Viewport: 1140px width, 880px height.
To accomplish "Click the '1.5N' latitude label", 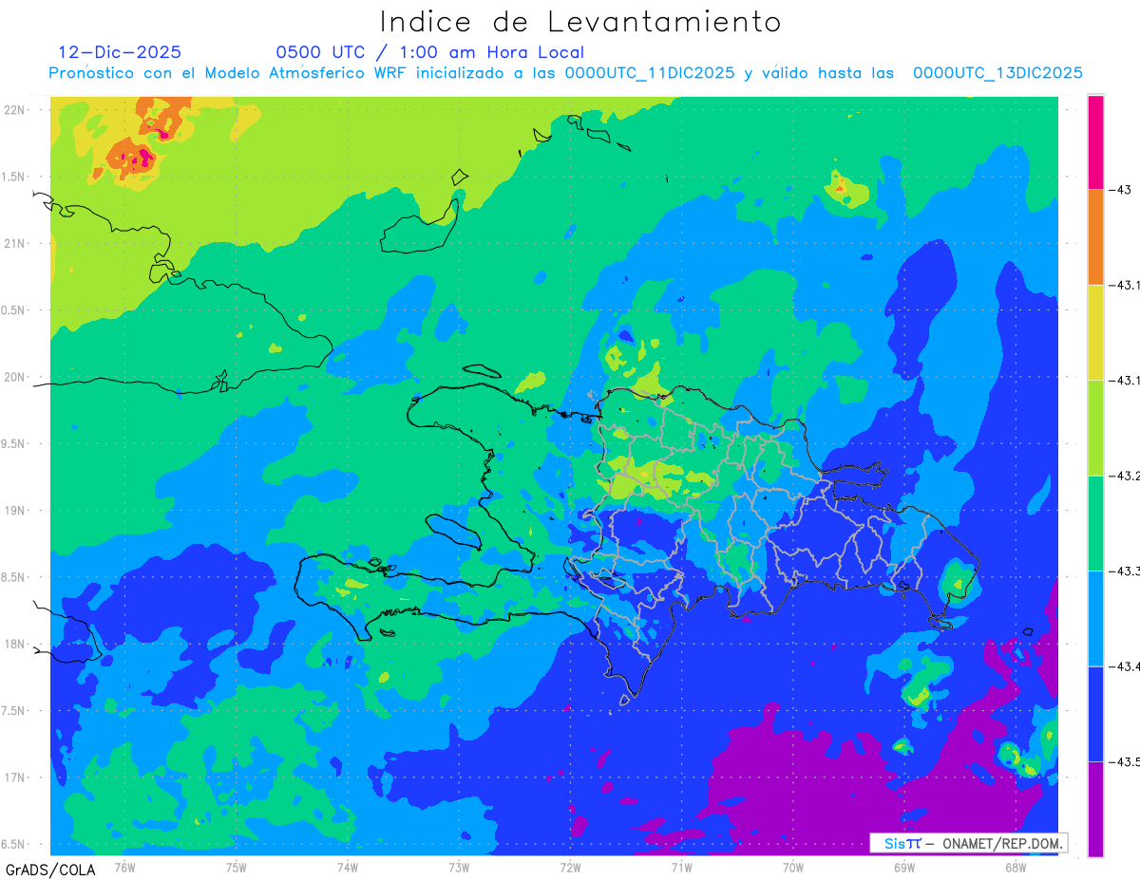I will (x=15, y=177).
